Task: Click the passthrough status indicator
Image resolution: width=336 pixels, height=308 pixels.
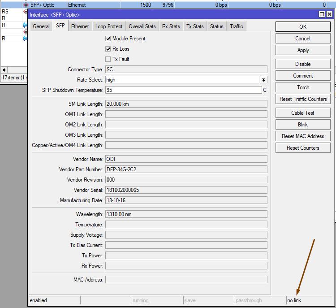Action: [x=260, y=300]
